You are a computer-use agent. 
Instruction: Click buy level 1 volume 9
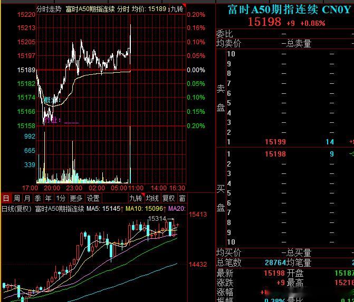(332, 154)
